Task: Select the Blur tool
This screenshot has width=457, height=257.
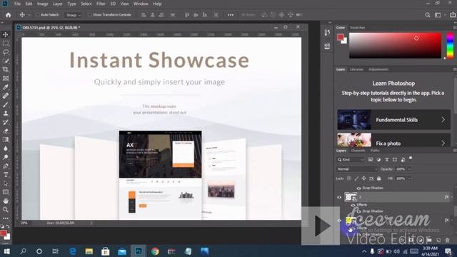Action: 6,148
